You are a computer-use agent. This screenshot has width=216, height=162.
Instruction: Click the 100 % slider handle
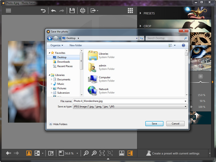tap(191, 107)
